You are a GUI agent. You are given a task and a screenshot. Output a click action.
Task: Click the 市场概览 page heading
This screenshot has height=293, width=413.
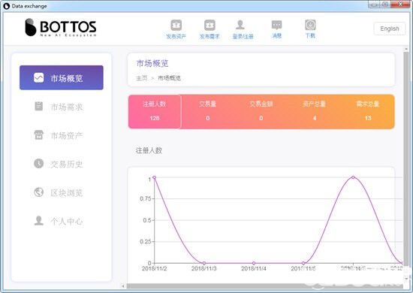[152, 64]
